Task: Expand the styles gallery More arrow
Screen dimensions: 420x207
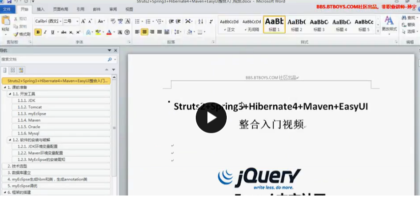Action: click(378, 31)
